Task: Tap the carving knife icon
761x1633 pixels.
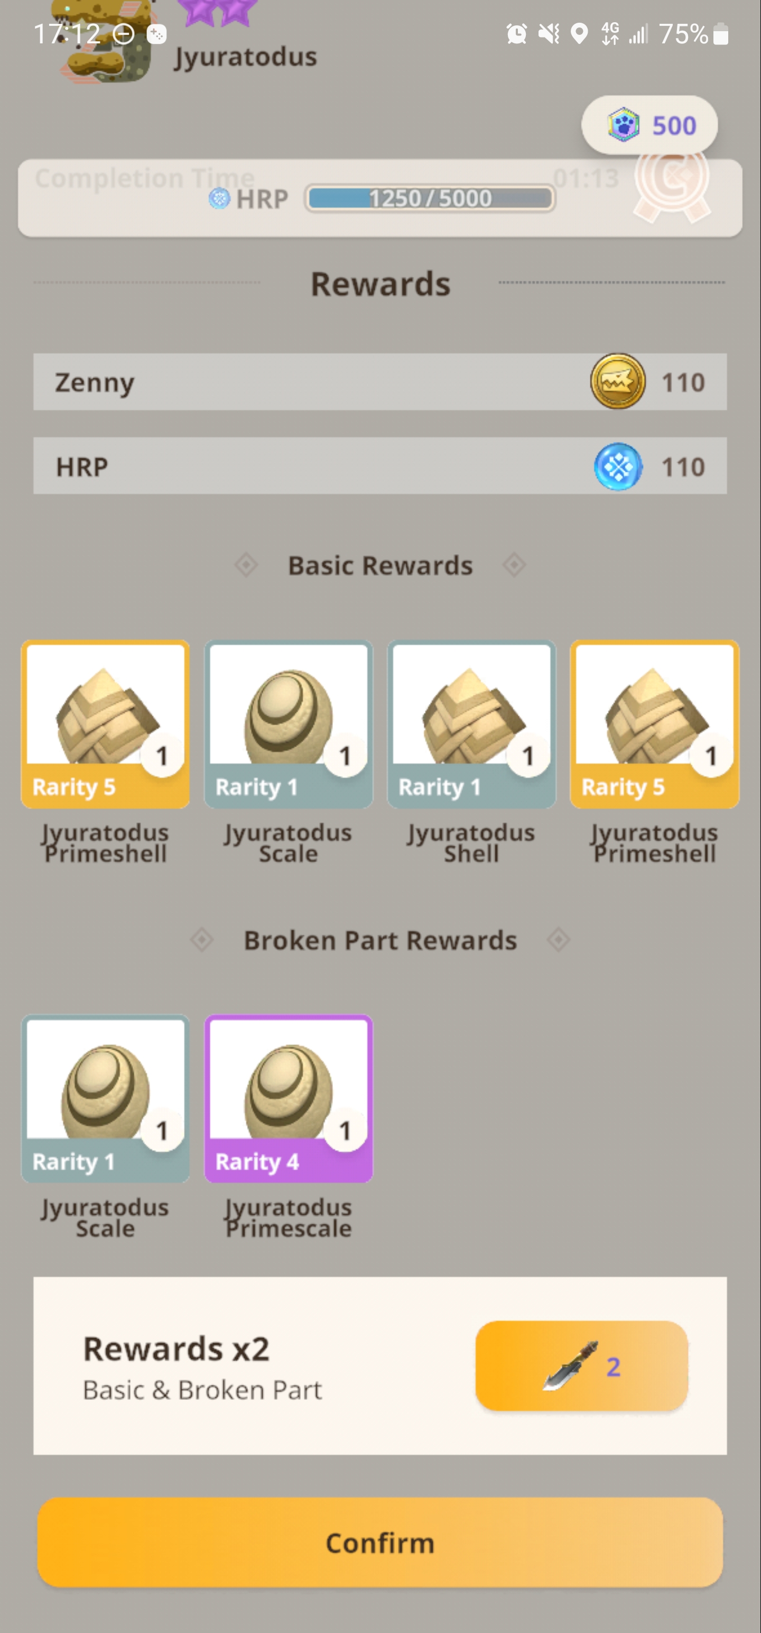Action: pyautogui.click(x=570, y=1366)
